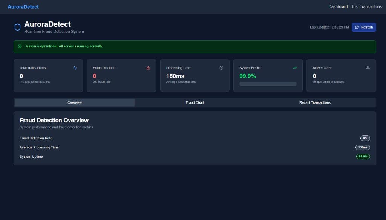This screenshot has width=386, height=220.
Task: Click the 0% Fraud Detection Rate badge
Action: 365,138
